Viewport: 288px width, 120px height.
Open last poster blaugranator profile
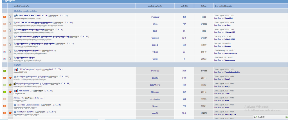tap(230, 60)
